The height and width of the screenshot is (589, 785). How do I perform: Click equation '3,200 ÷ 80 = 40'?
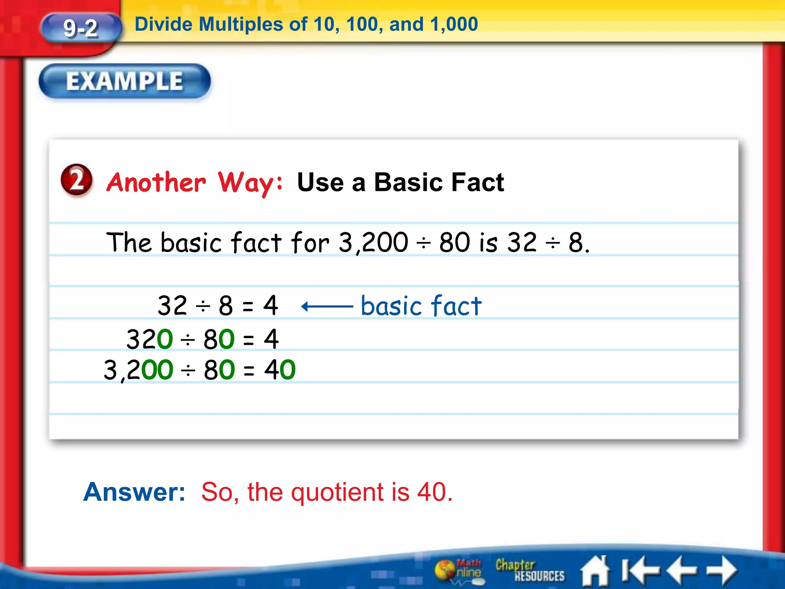[200, 370]
